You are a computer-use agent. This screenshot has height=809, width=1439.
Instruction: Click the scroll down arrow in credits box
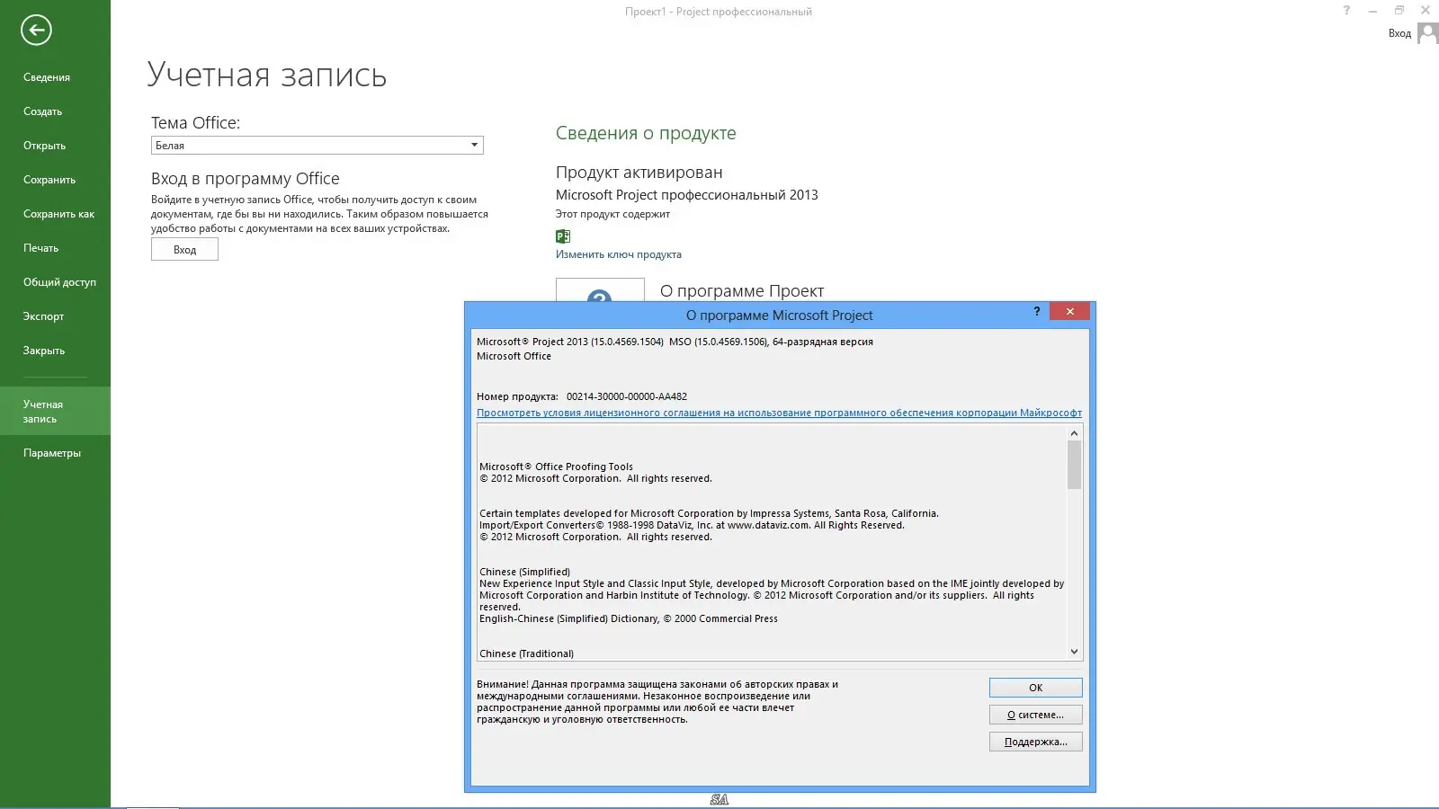pyautogui.click(x=1074, y=652)
